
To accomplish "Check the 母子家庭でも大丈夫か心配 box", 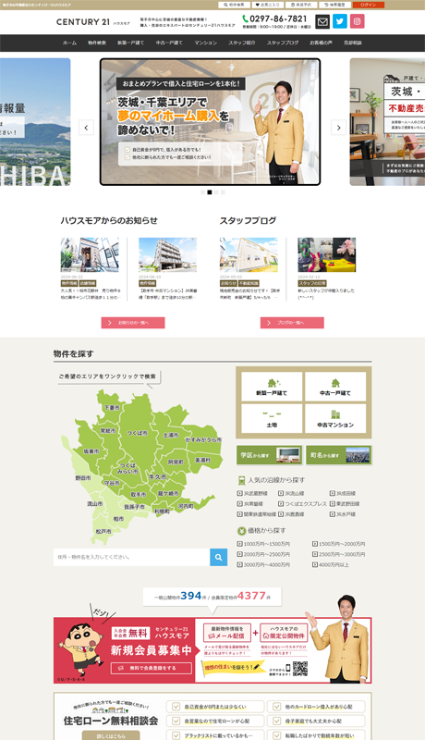I will pos(276,721).
